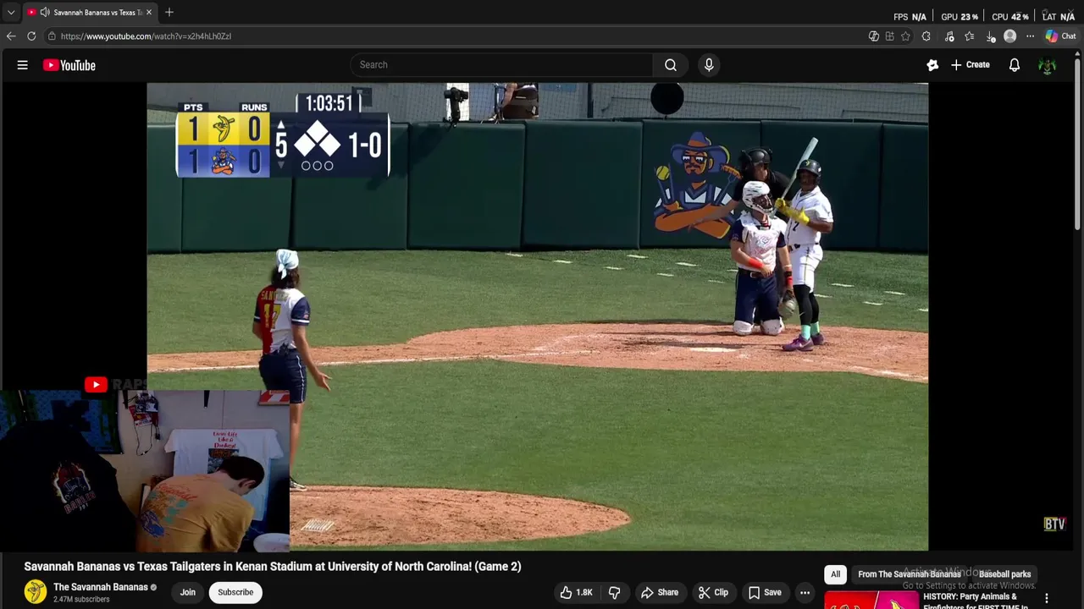Viewport: 1084px width, 609px height.
Task: Select the All filter chip
Action: coord(835,574)
